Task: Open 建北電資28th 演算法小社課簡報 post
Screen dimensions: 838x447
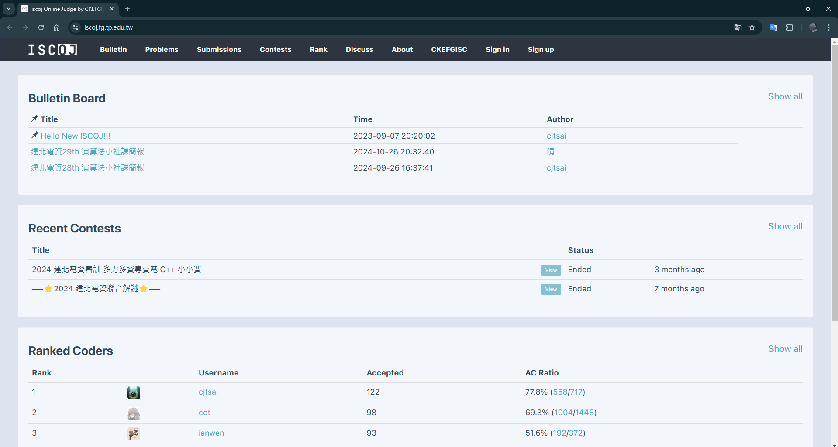Action: (x=87, y=168)
